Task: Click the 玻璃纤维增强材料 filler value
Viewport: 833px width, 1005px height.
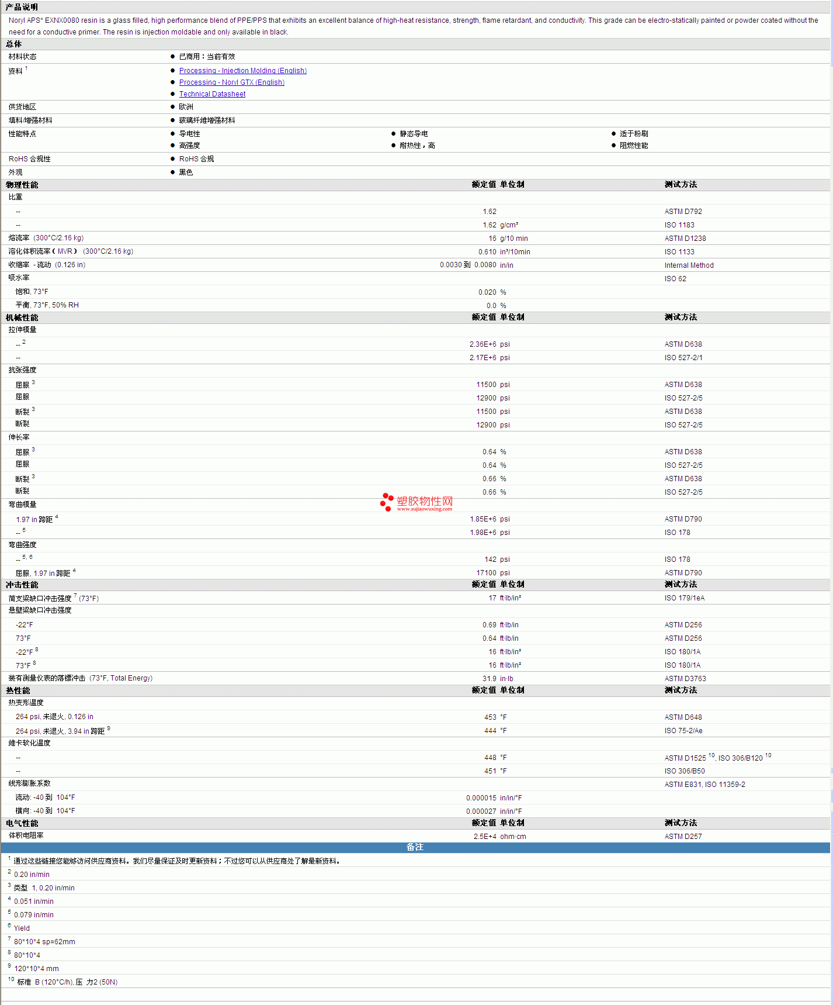Action: coord(207,120)
